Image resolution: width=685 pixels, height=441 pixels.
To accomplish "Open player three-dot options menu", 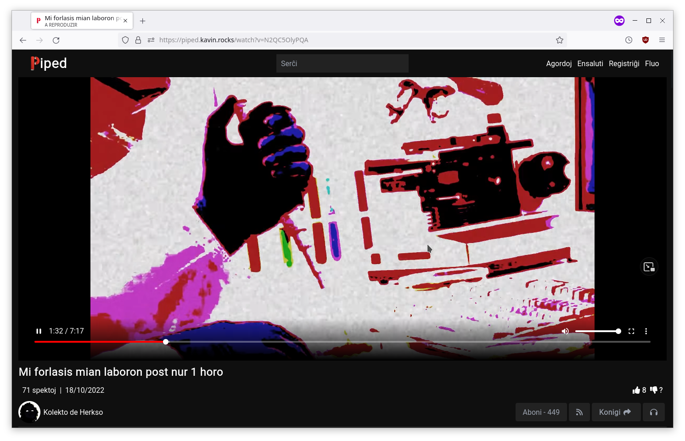I will 646,331.
